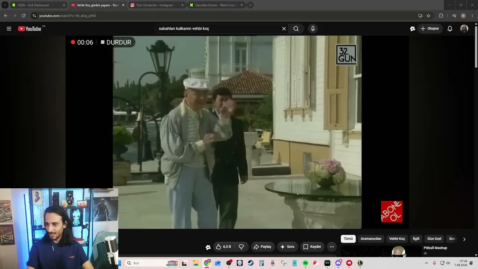The image size is (478, 269).
Task: Click the sparkle icon beside Oluştur
Action: pos(412,29)
